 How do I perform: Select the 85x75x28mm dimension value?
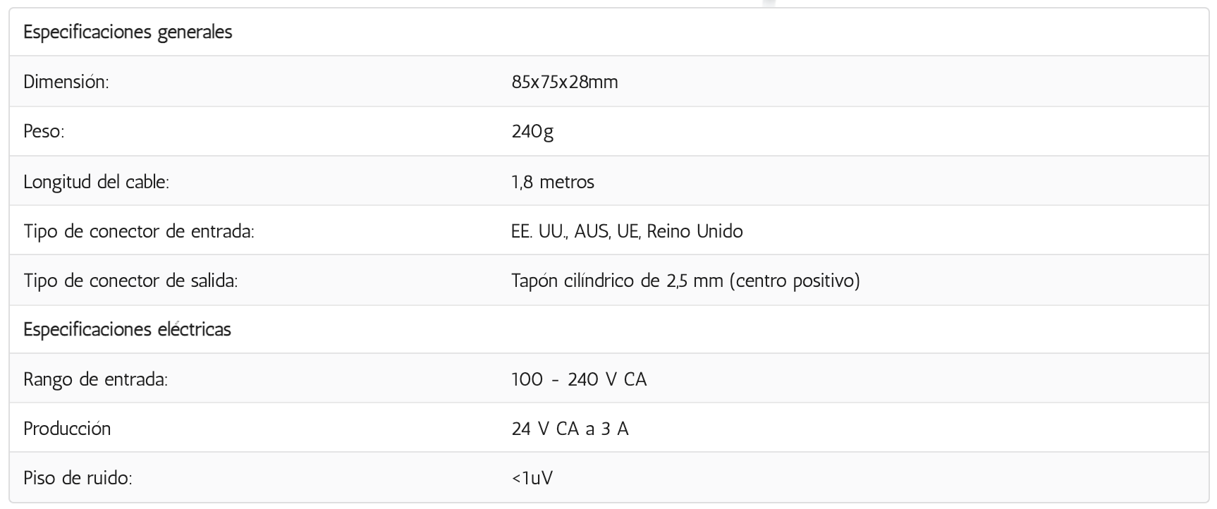[x=565, y=82]
